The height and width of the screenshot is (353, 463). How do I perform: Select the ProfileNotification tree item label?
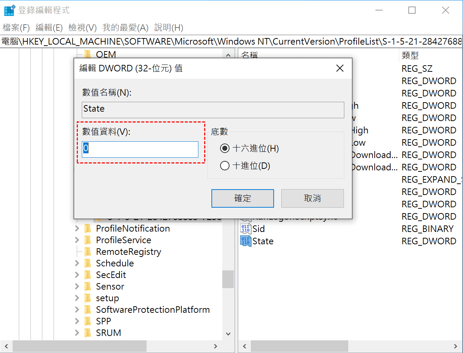[x=133, y=228]
